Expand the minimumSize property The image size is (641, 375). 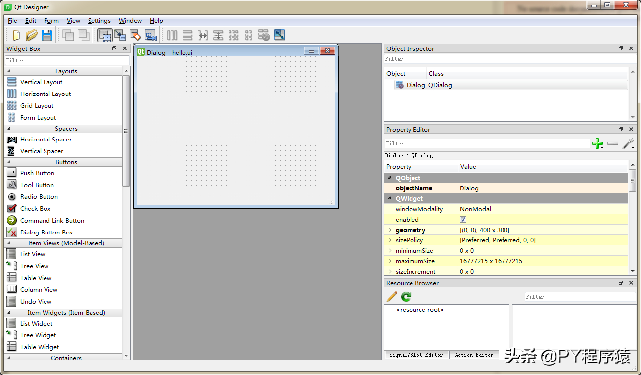(x=390, y=250)
